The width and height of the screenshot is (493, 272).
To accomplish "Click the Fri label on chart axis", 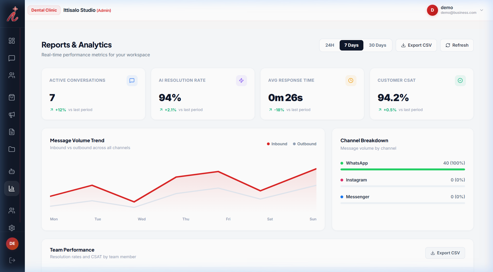I will (x=228, y=219).
